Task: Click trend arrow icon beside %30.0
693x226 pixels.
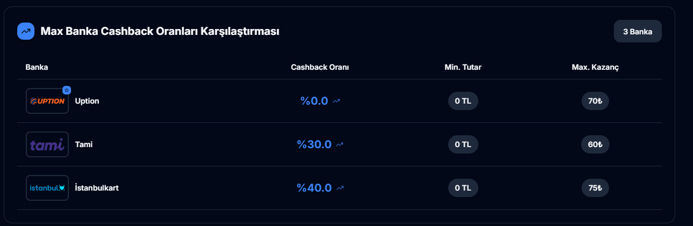Action: click(340, 144)
